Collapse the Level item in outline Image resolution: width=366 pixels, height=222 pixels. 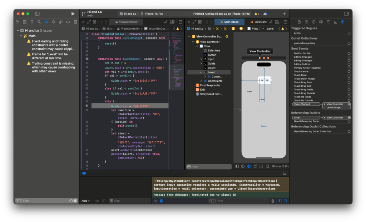tap(201, 72)
